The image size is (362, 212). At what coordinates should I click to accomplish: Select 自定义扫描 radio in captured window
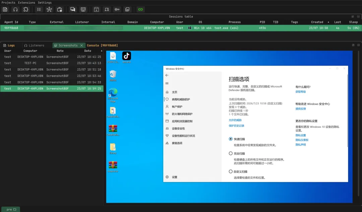(230, 172)
